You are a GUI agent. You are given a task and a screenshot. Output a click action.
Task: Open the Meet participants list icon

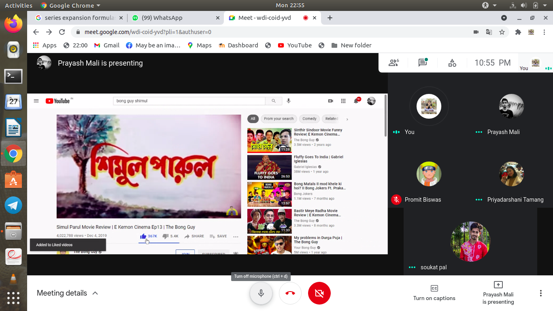393,63
